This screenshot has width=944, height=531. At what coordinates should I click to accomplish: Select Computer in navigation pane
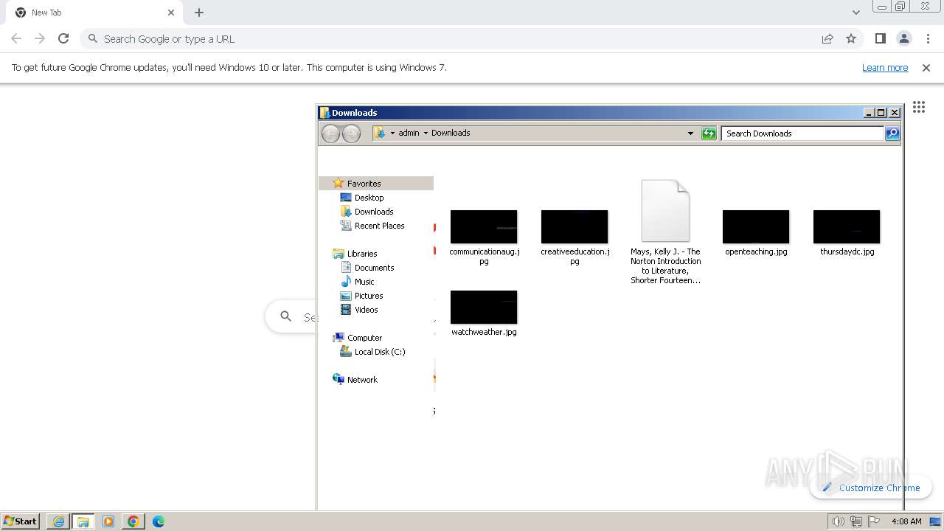(364, 338)
